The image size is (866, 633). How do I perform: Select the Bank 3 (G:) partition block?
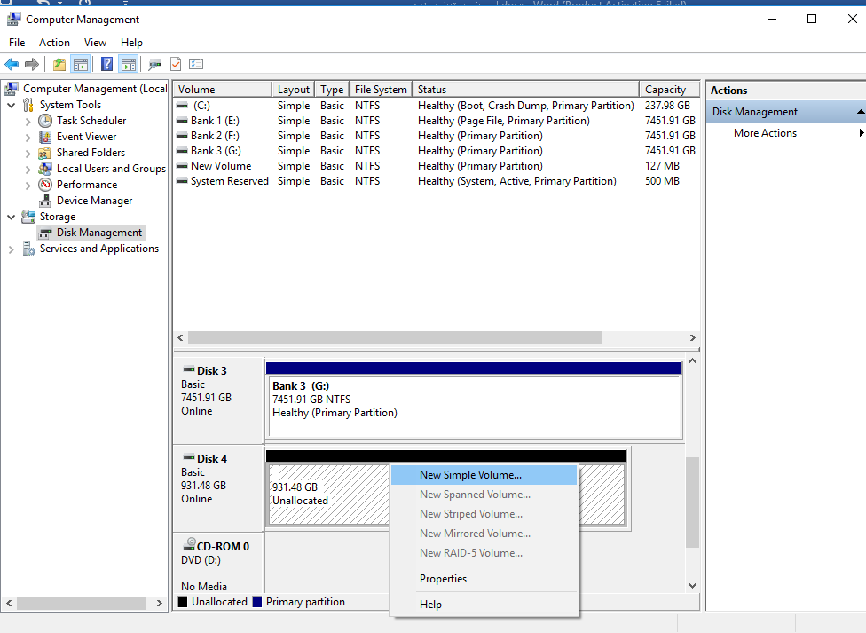[474, 407]
